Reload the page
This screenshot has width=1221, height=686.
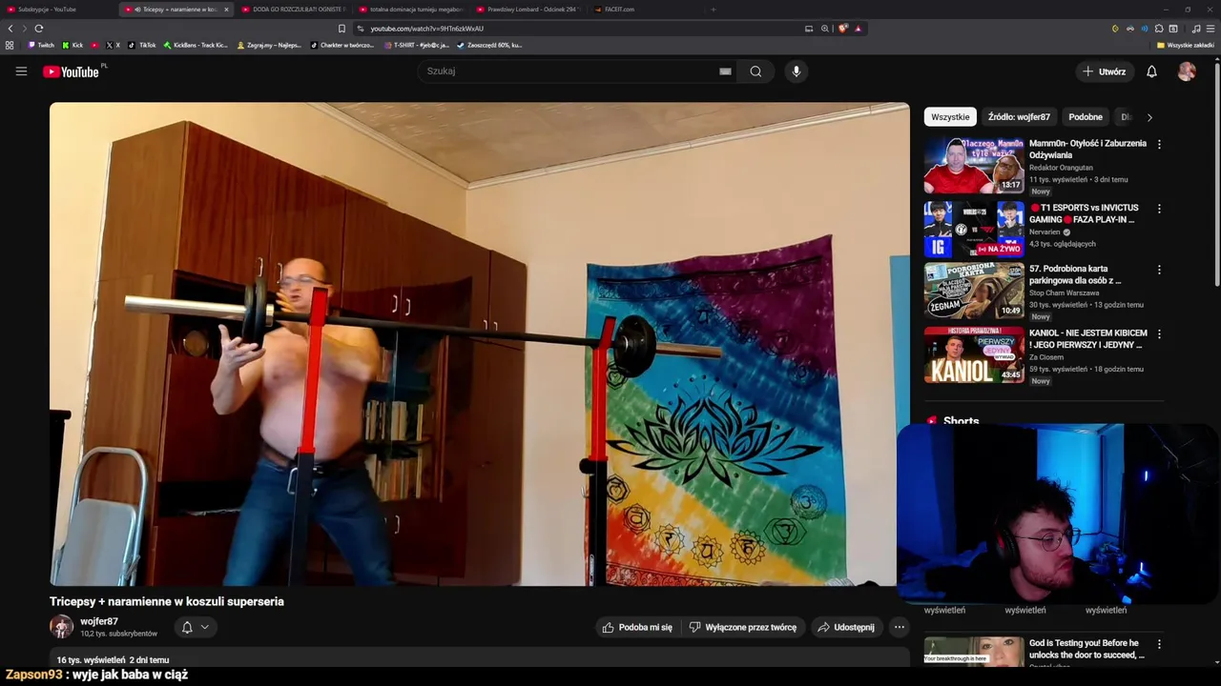[39, 29]
